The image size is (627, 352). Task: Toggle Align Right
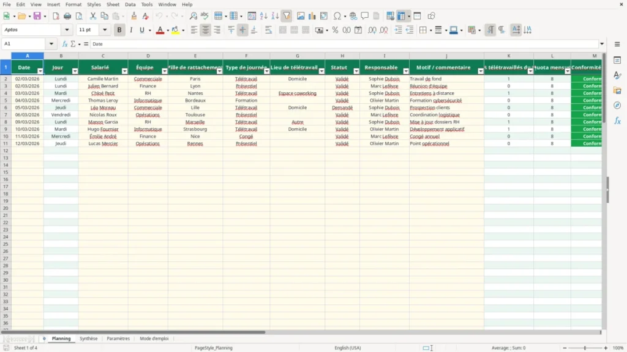point(217,30)
